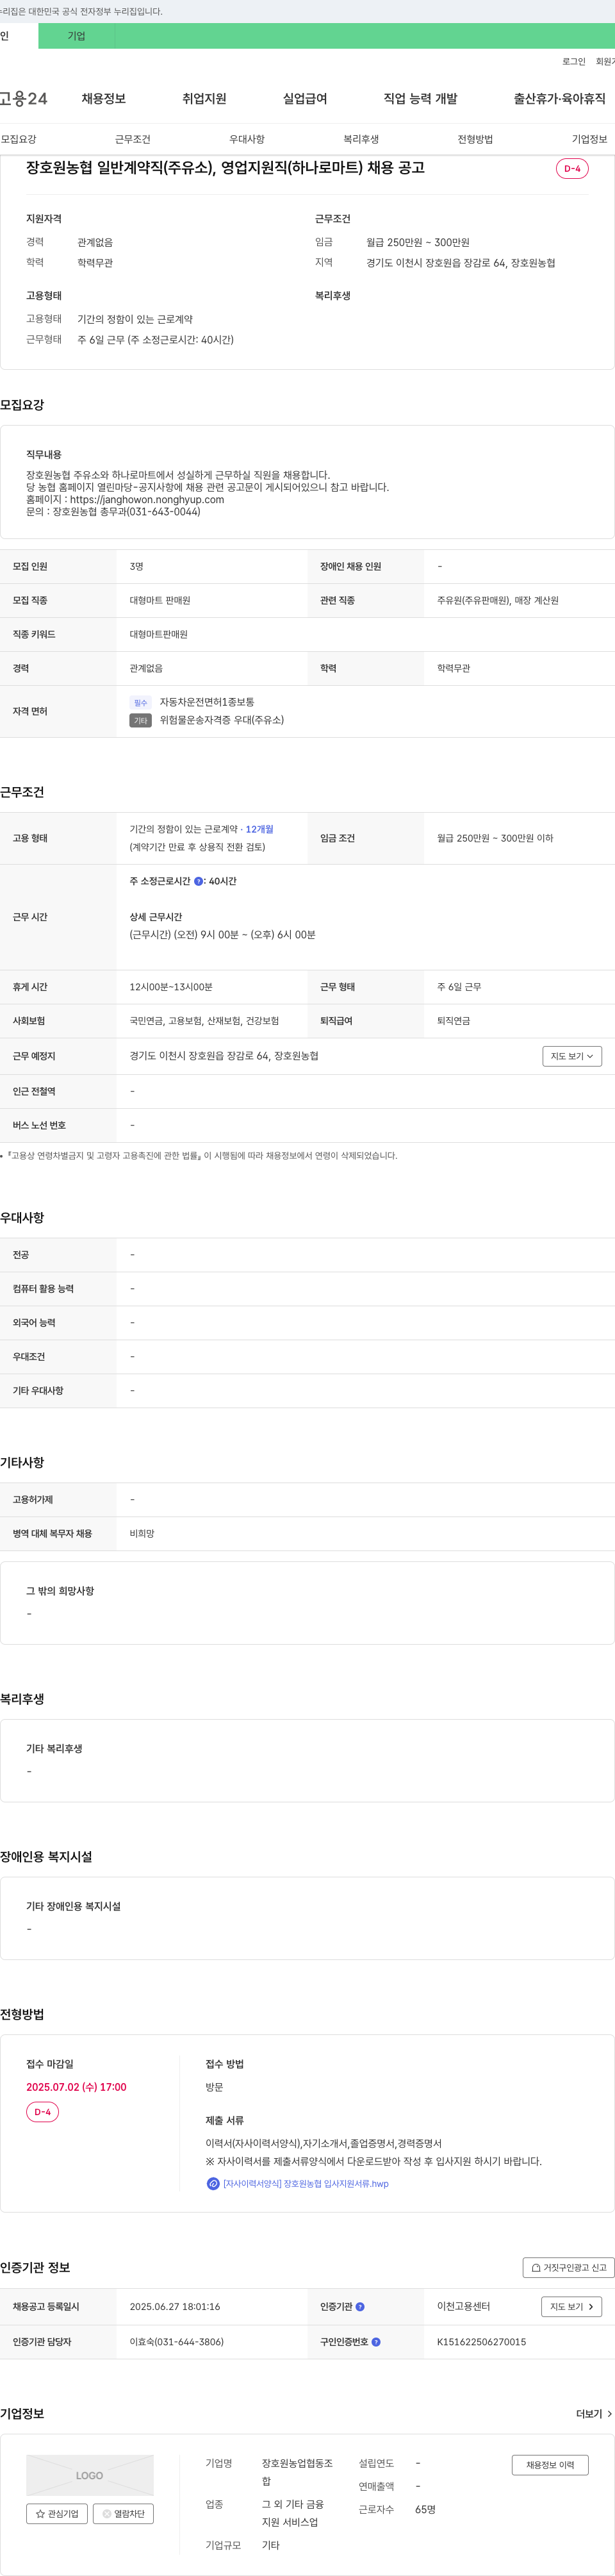Click the chevron beside 더보기

coord(610,2414)
